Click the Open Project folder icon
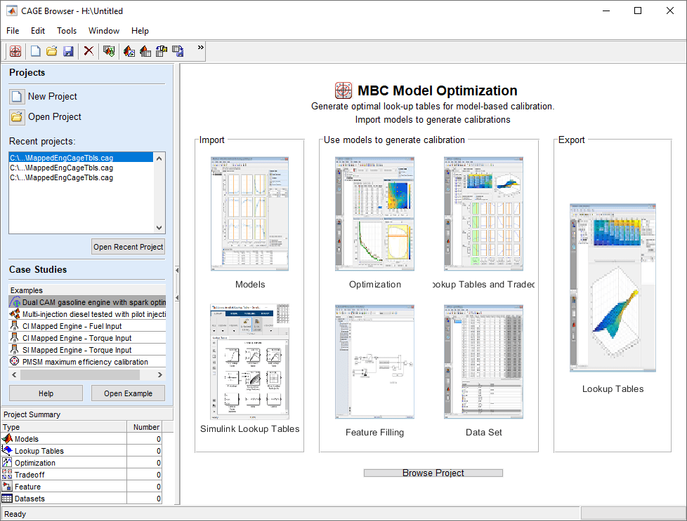 [17, 117]
